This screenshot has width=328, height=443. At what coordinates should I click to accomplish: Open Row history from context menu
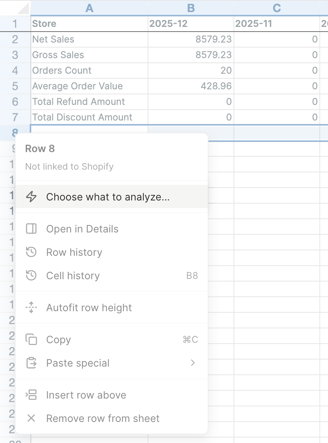pyautogui.click(x=112, y=252)
